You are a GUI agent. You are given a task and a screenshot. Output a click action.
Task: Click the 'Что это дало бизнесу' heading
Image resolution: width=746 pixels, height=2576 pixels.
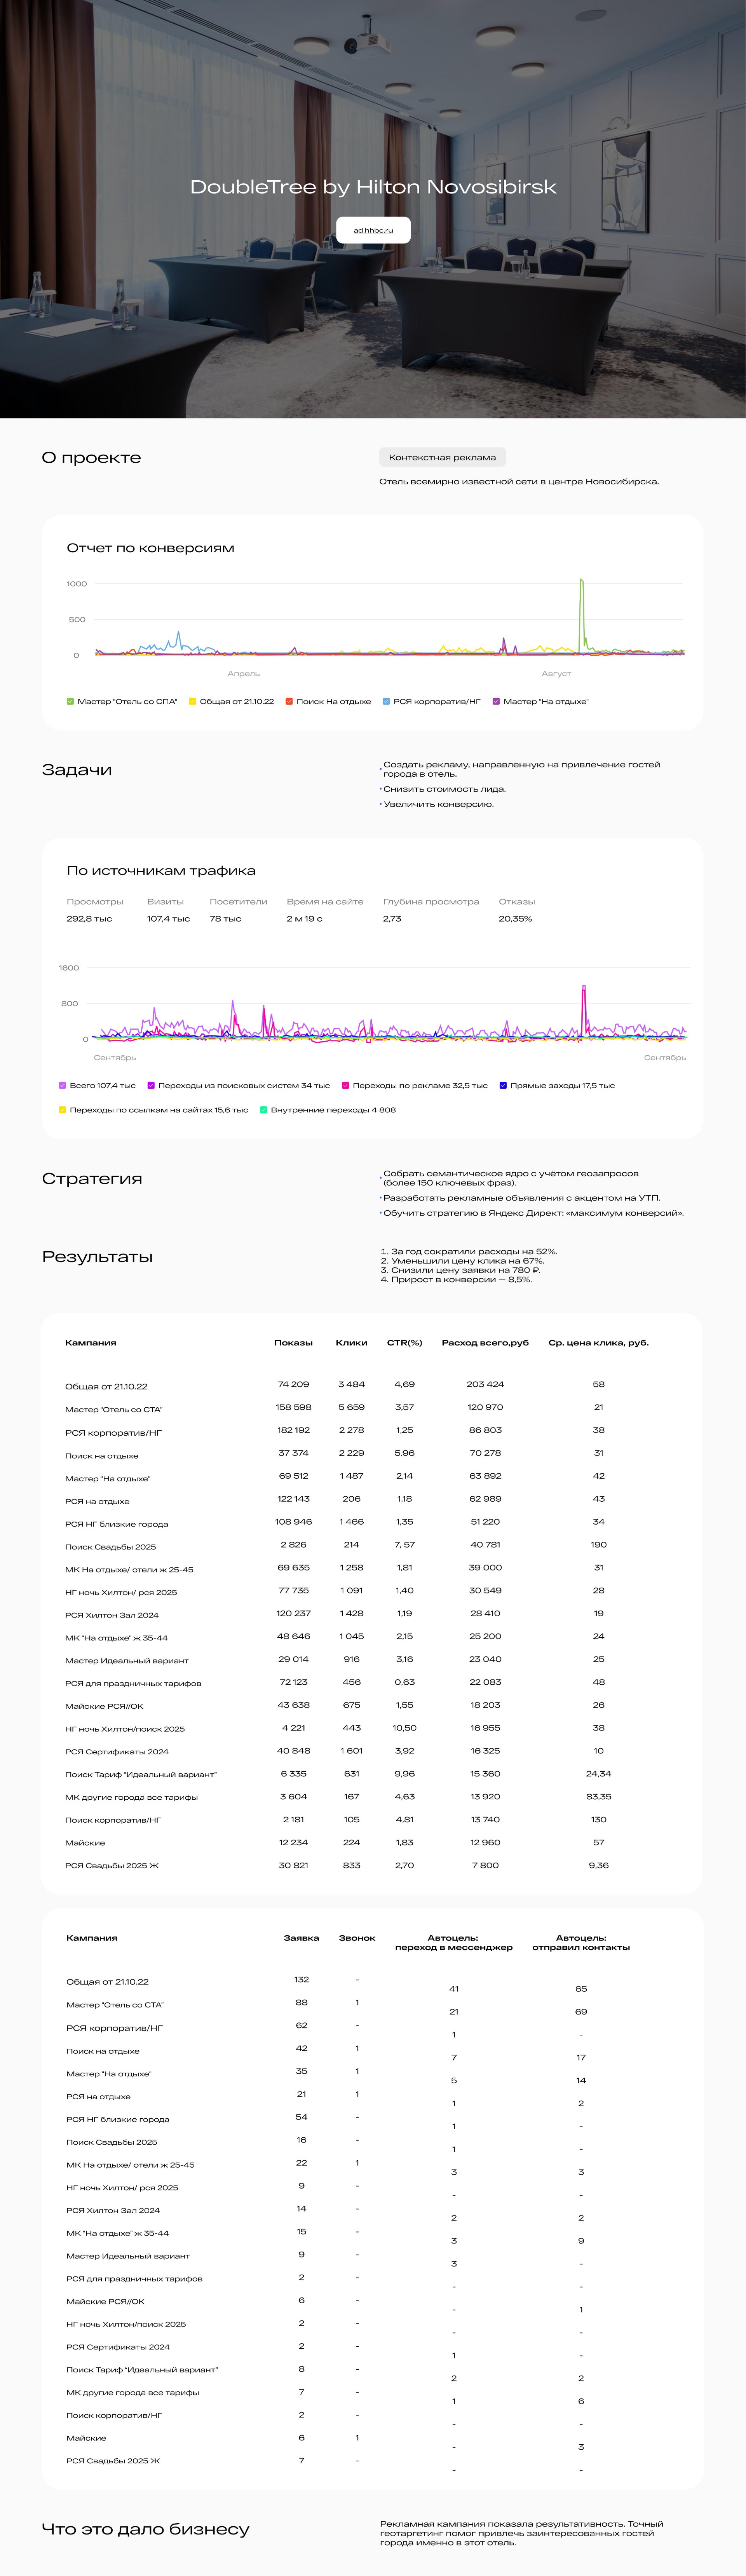pyautogui.click(x=145, y=2529)
